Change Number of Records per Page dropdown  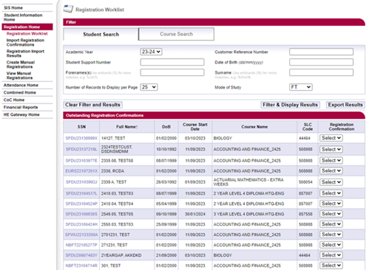149,87
